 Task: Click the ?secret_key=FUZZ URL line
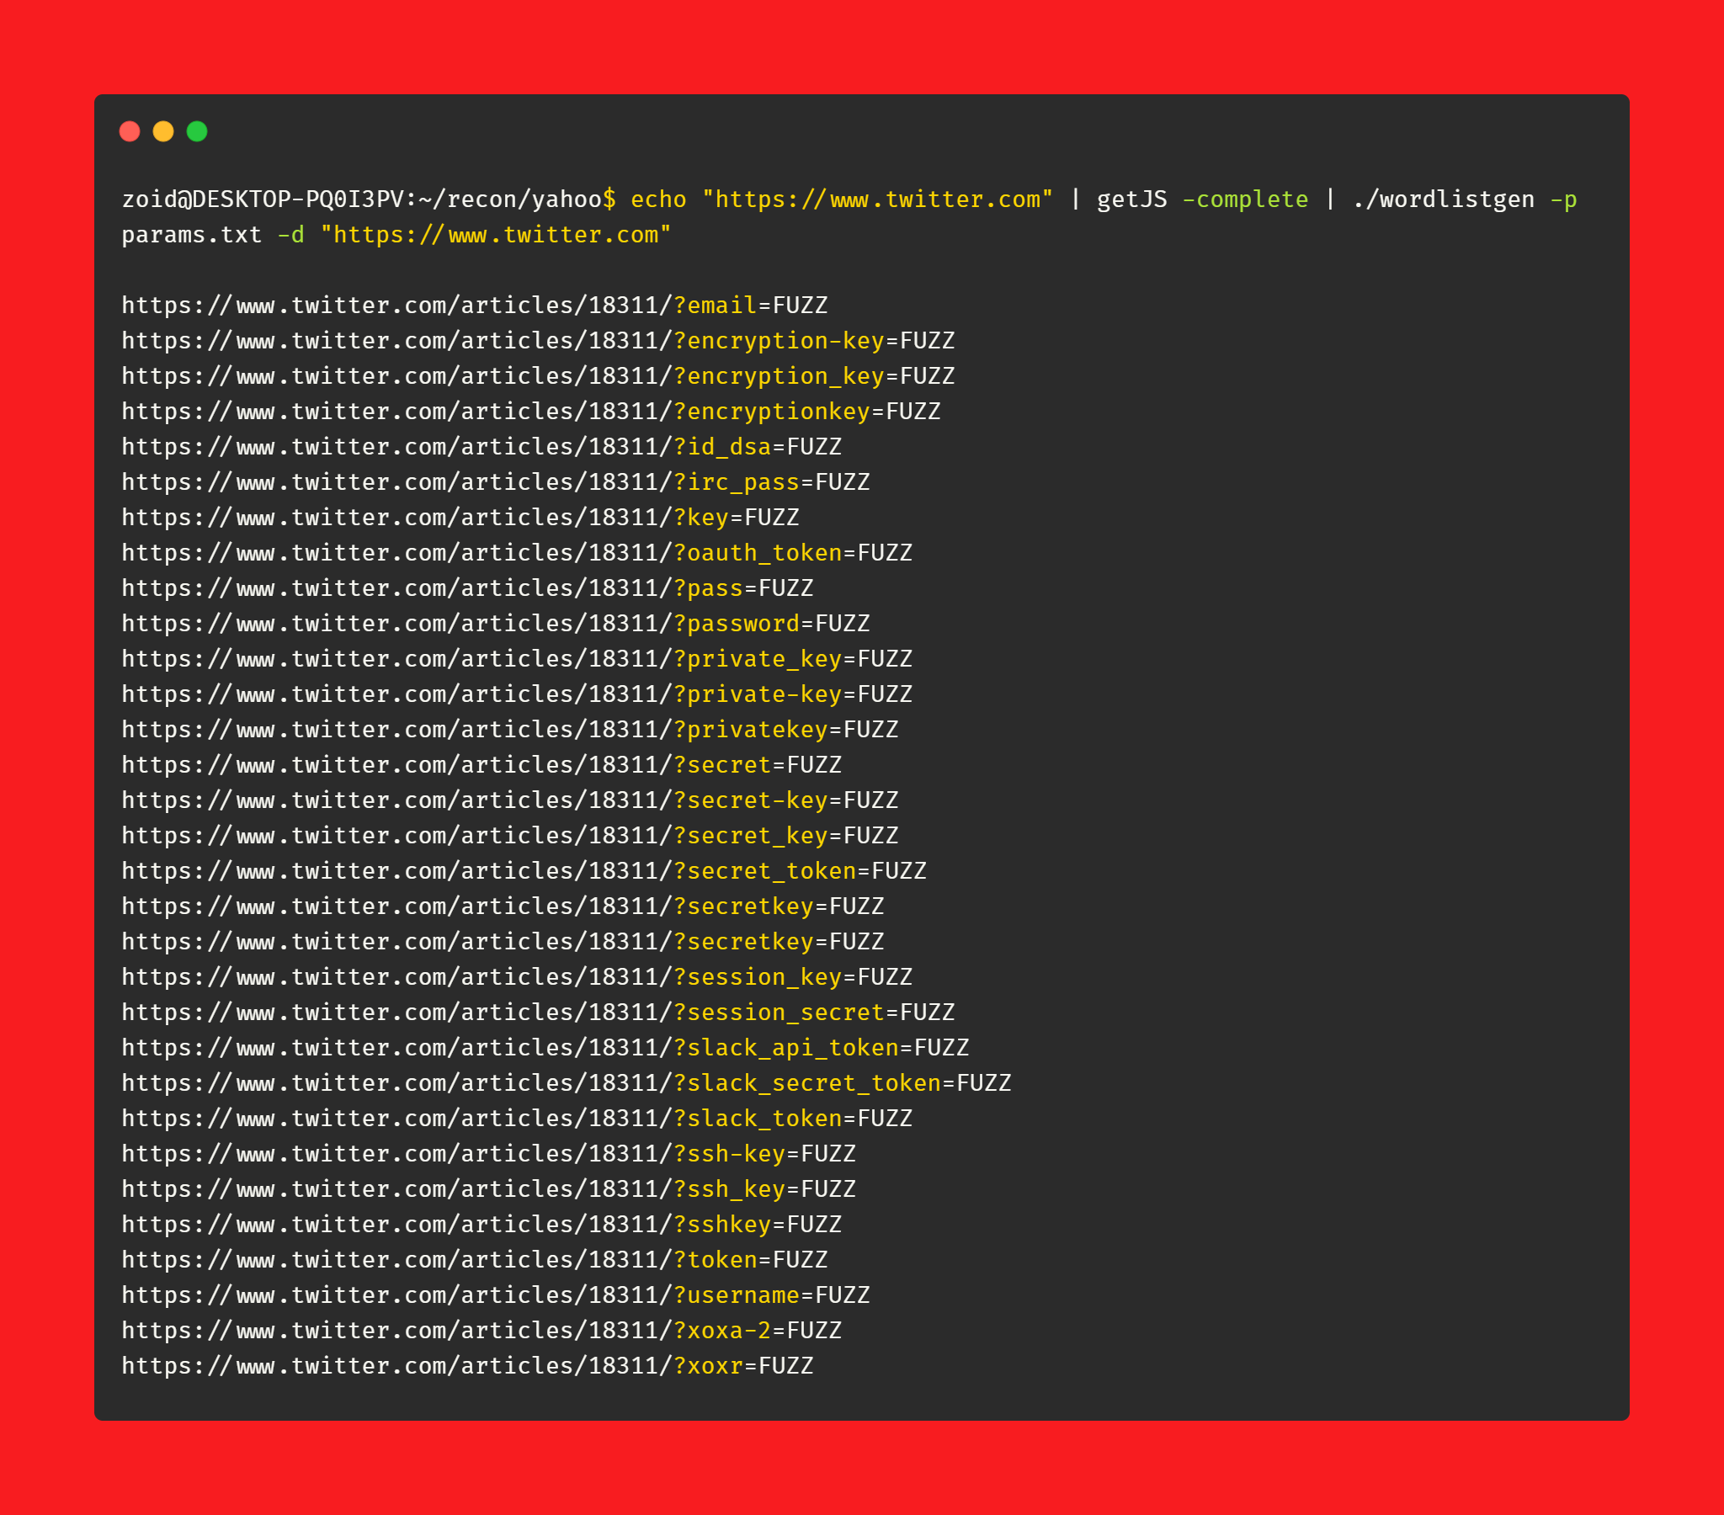510,836
